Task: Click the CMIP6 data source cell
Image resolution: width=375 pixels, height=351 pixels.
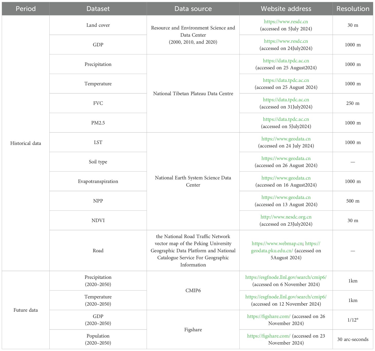Action: point(193,290)
